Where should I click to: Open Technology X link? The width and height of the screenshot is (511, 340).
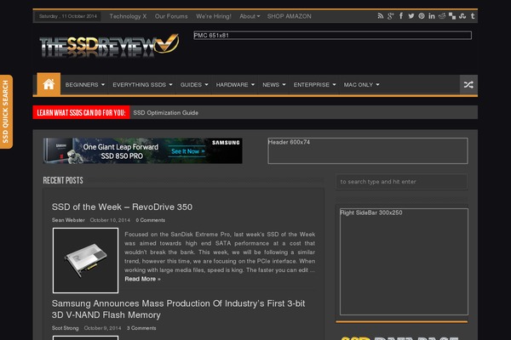click(x=128, y=16)
